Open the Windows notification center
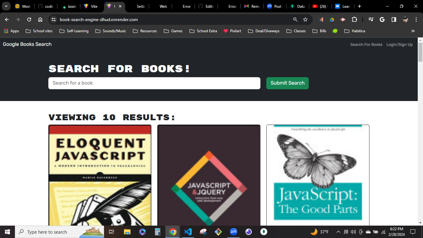423x238 pixels. tap(413, 232)
